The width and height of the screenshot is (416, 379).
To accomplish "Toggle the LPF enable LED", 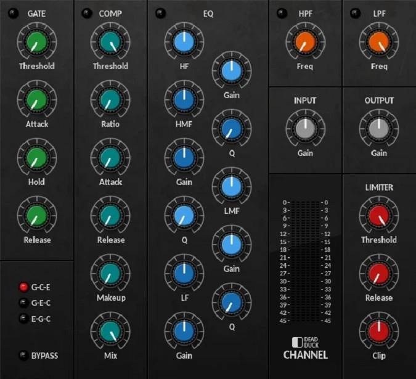I will pos(355,12).
